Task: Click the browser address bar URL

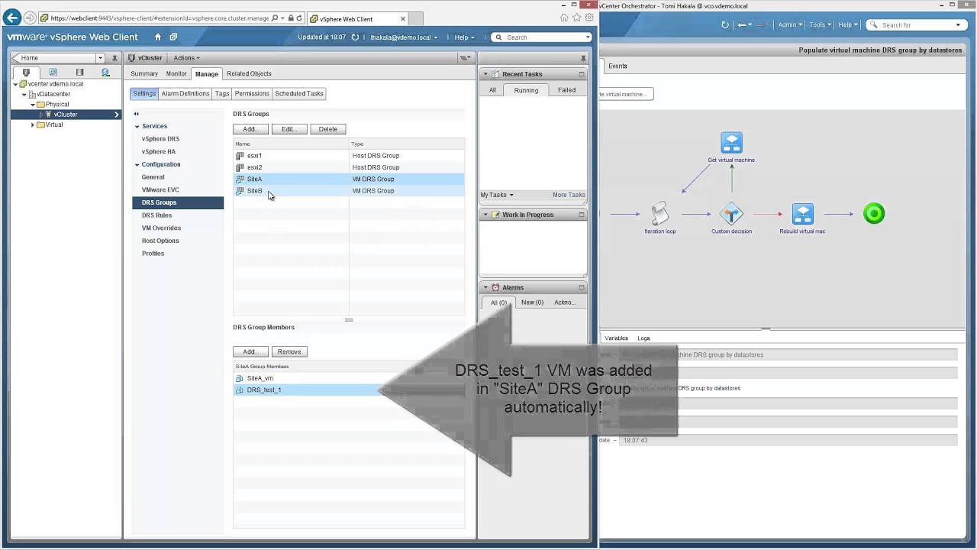Action: tap(159, 18)
